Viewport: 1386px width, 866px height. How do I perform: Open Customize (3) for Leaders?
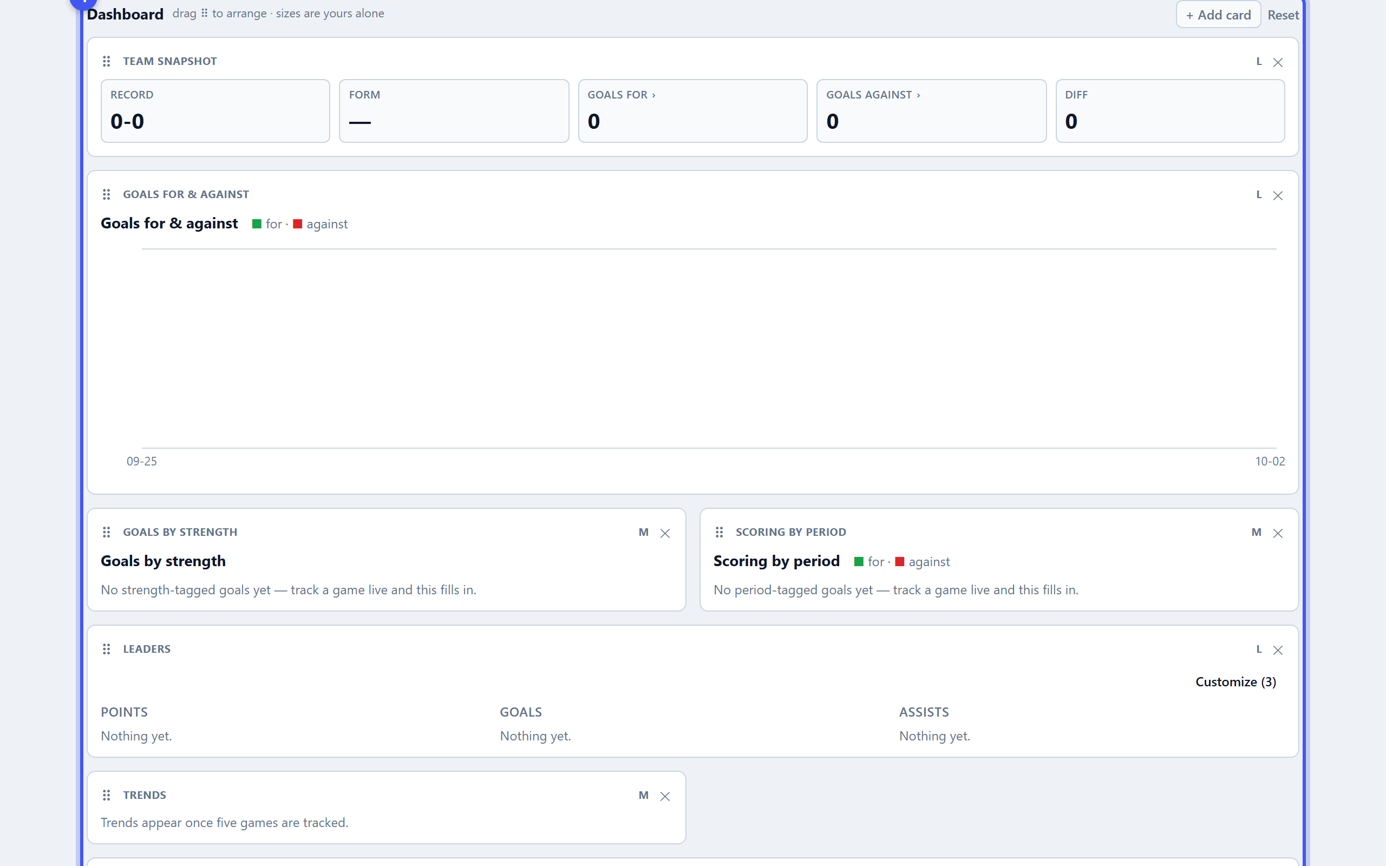click(1236, 682)
